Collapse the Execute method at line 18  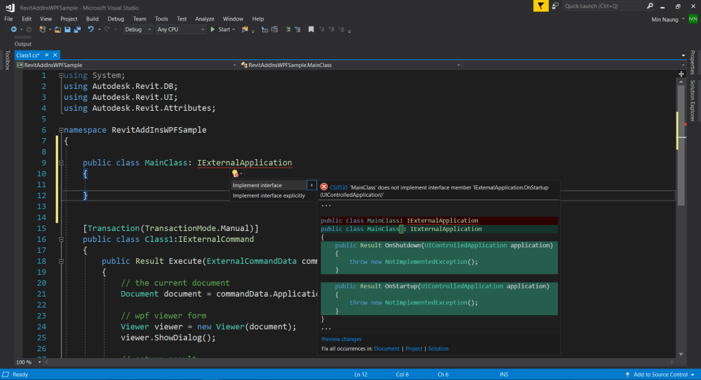coord(61,261)
